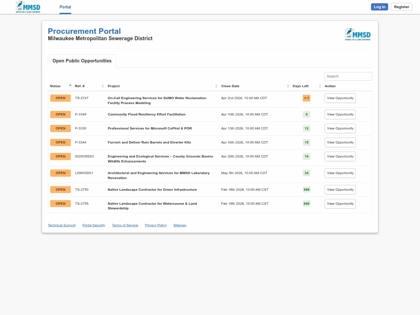Select the Open Public Opportunities tab

(x=82, y=61)
